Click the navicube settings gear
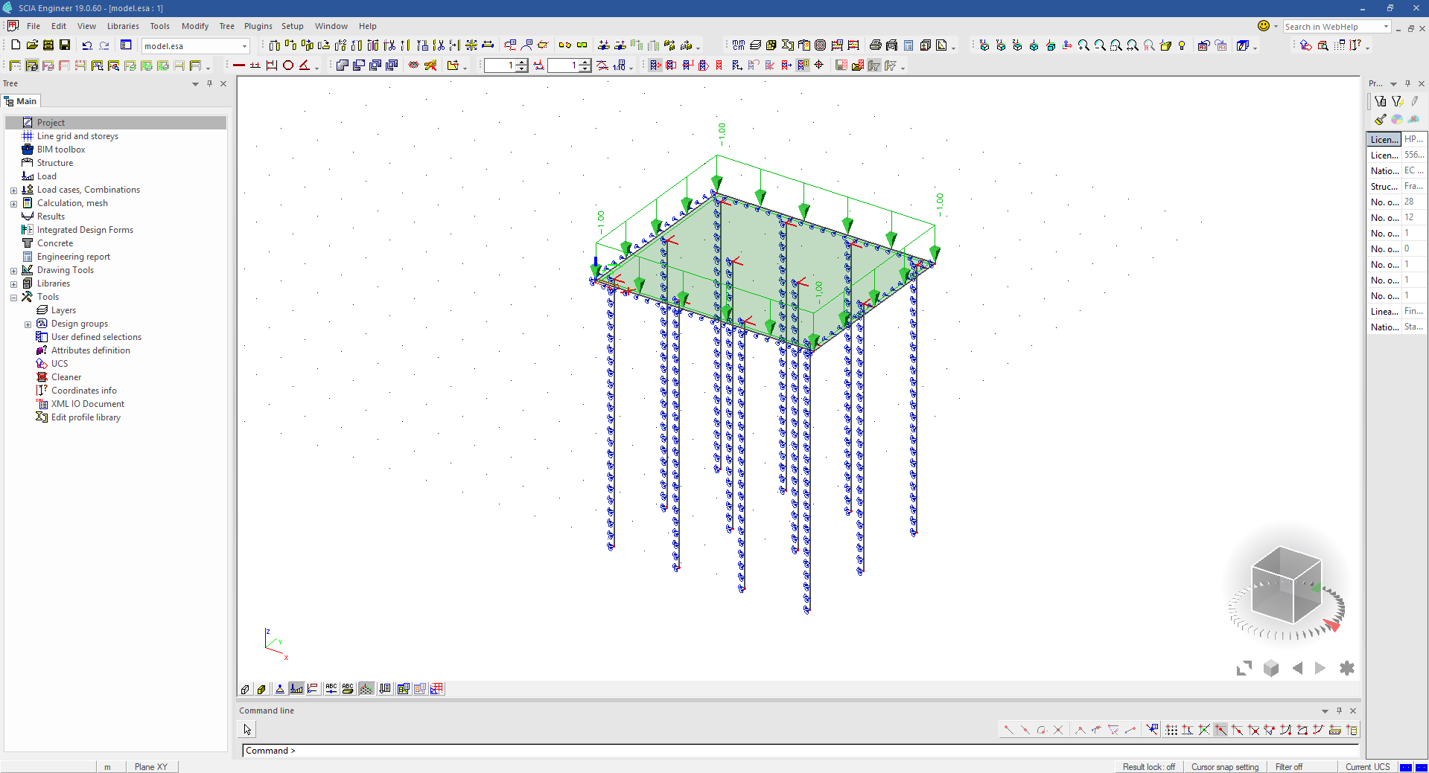The width and height of the screenshot is (1429, 773). click(1346, 668)
